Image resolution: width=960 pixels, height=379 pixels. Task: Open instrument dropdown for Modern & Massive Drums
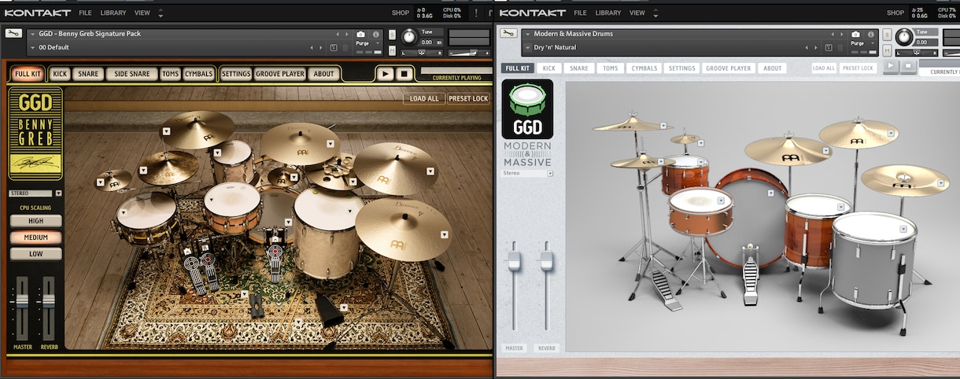528,35
